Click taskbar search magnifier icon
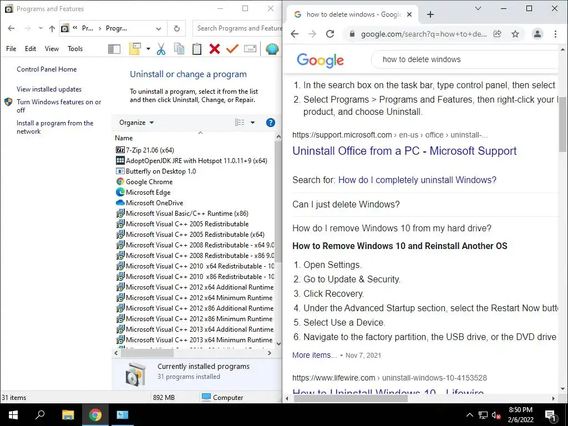Screen dimensions: 568x426 coord(40,415)
